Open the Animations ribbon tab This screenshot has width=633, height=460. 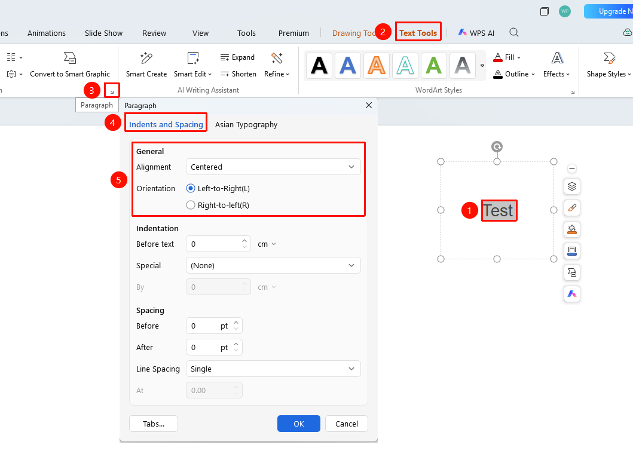click(47, 33)
